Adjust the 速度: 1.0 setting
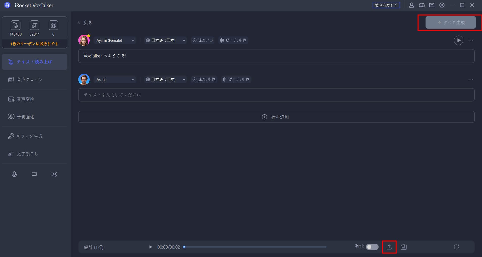 pyautogui.click(x=203, y=40)
